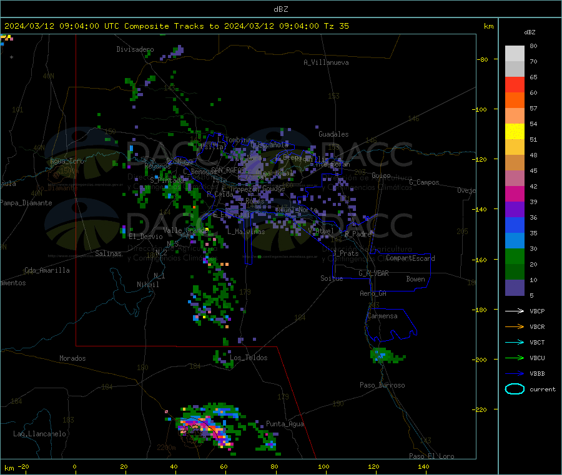Click the 'Aero_GA' map label

373,293
